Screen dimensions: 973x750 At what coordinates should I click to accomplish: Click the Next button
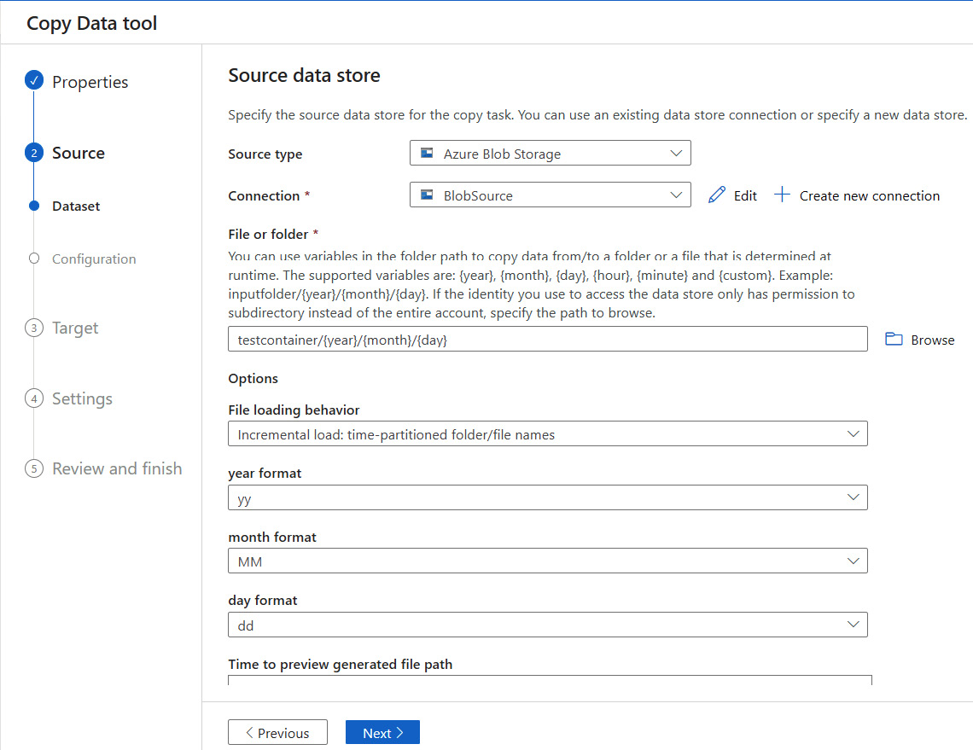(382, 733)
